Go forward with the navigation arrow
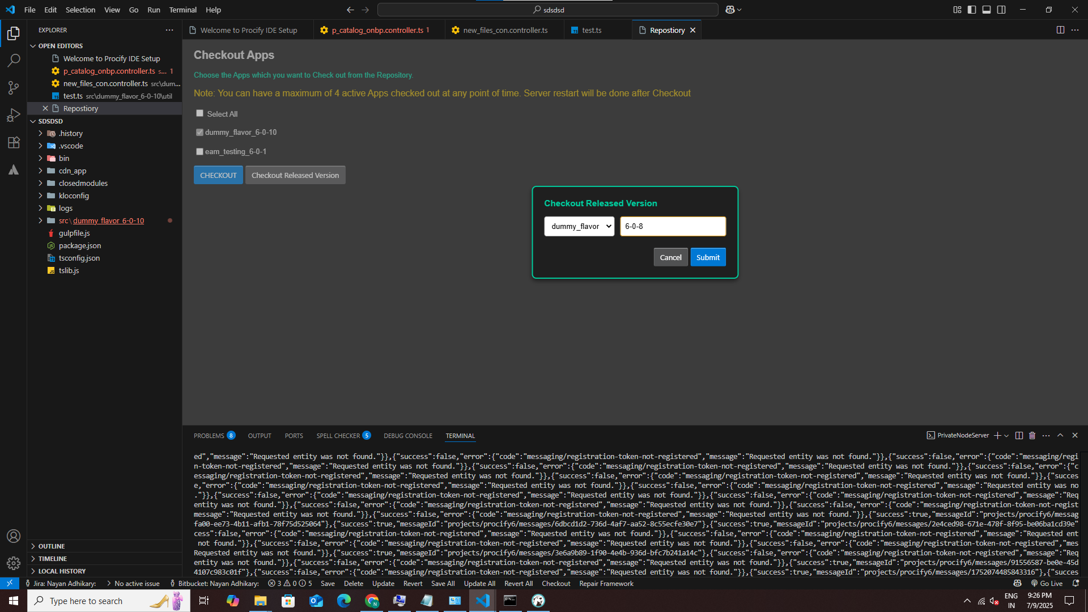The image size is (1088, 612). pos(365,10)
